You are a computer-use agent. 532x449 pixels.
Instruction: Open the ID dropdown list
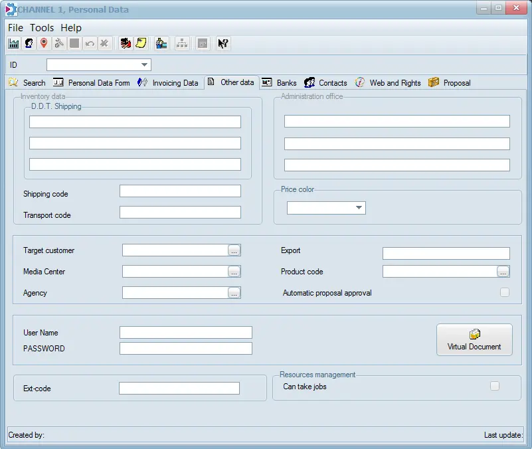[144, 65]
